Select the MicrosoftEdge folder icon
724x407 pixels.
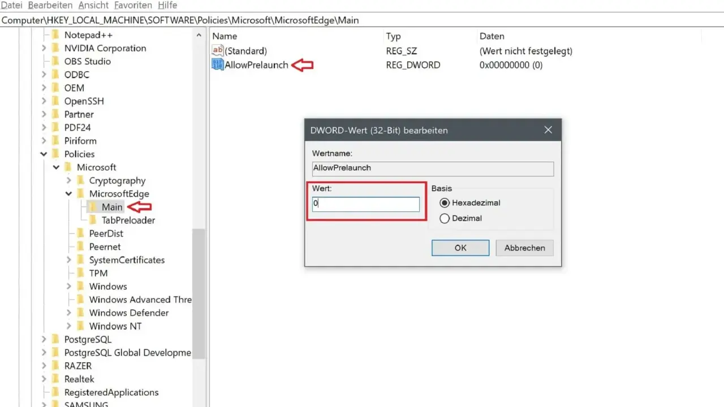80,194
